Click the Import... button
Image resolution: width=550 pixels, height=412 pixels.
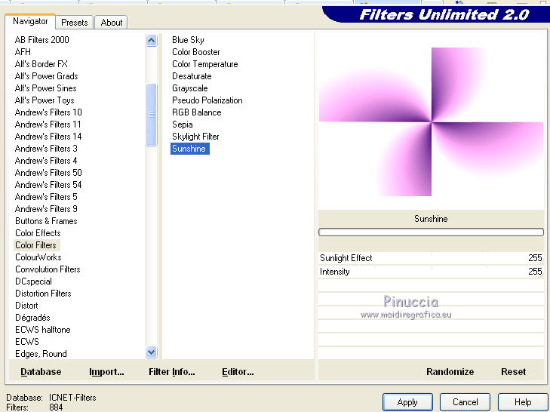point(106,372)
